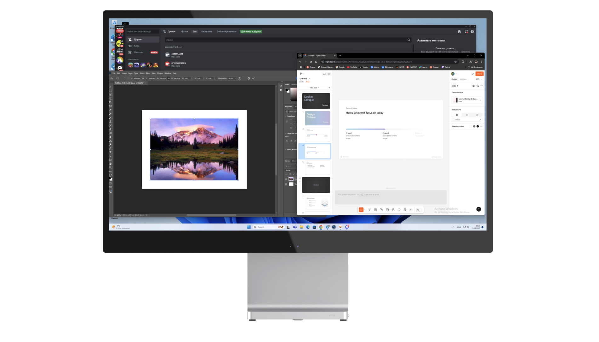
Task: Select the Eraser tool in Photoshop
Action: tap(111, 129)
